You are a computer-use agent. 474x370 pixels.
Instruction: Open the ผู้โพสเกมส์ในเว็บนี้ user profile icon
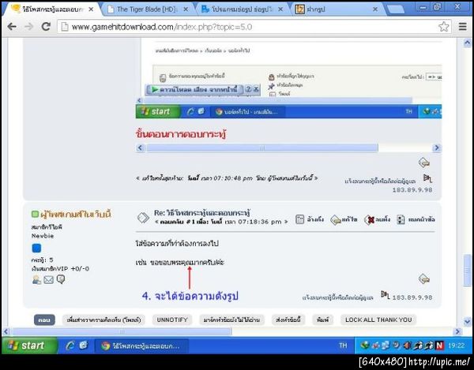tap(36, 280)
